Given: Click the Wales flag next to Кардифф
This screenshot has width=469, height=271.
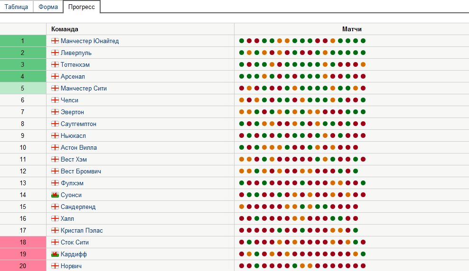Looking at the screenshot, I should pyautogui.click(x=55, y=254).
